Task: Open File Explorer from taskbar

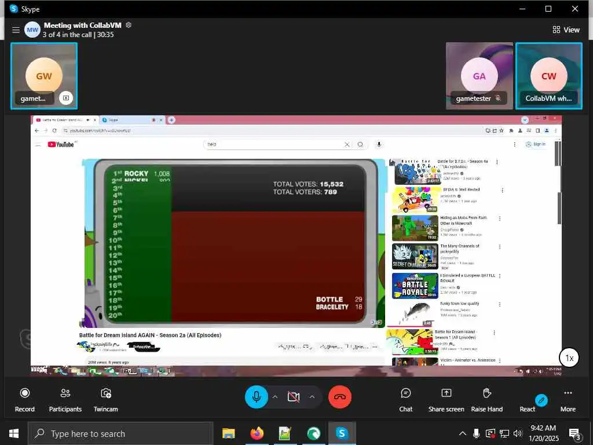Action: (x=228, y=433)
